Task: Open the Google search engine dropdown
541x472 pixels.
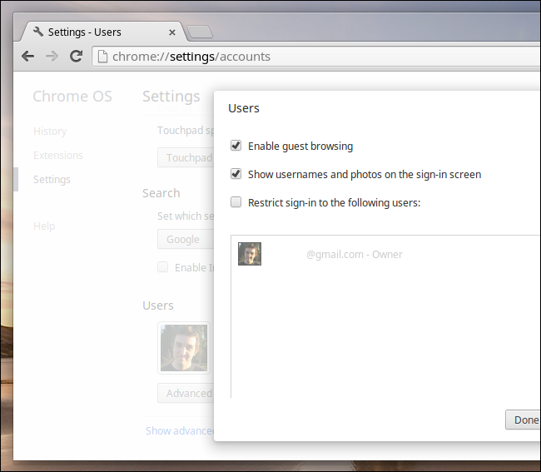Action: pos(183,240)
